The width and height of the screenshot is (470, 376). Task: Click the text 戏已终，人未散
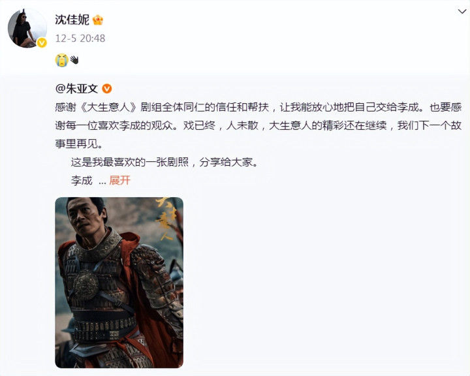click(x=221, y=125)
